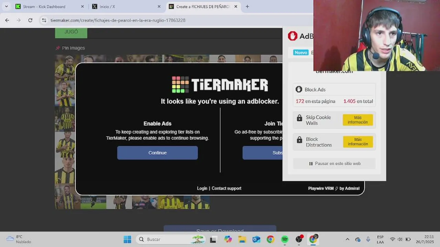This screenshot has width=440, height=247.
Task: Click the volume speaker tray icon
Action: pyautogui.click(x=400, y=239)
